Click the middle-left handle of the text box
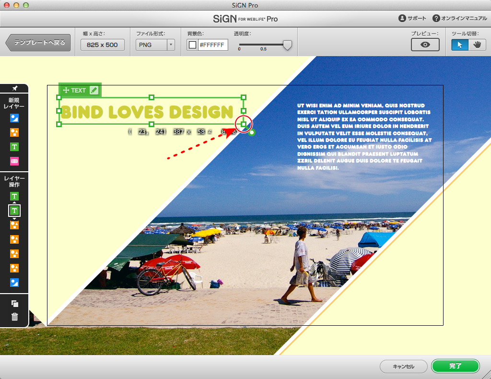The height and width of the screenshot is (379, 491). 59,111
